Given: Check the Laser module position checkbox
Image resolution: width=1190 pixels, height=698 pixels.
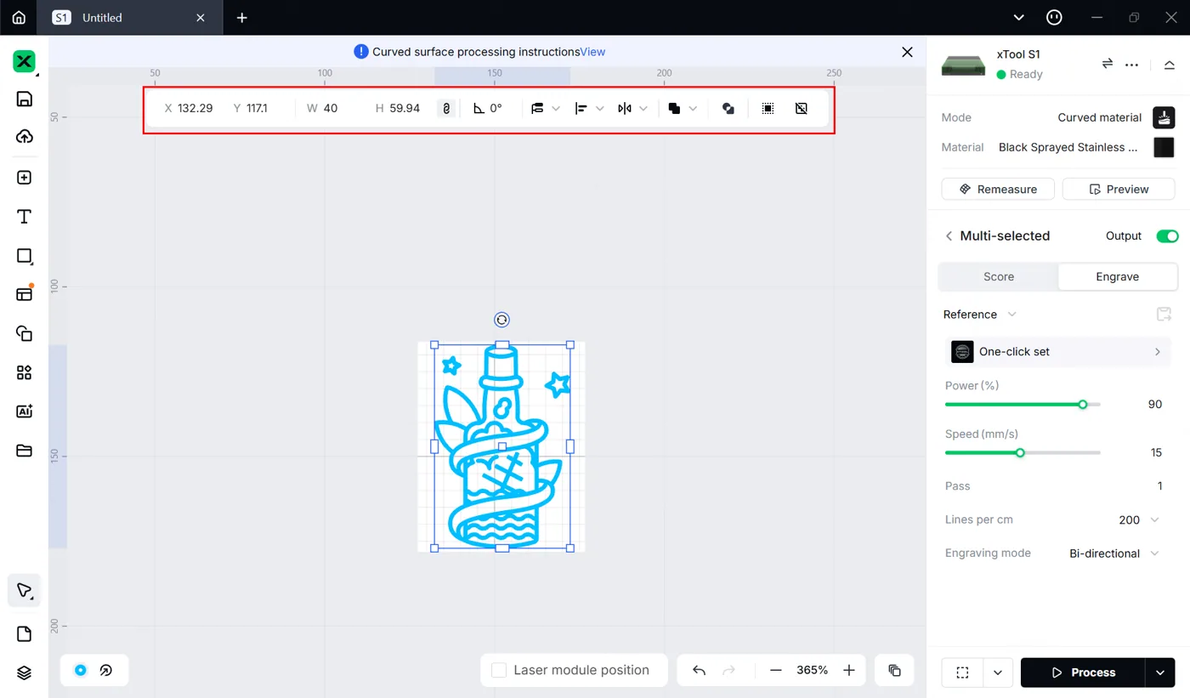Looking at the screenshot, I should pyautogui.click(x=500, y=670).
